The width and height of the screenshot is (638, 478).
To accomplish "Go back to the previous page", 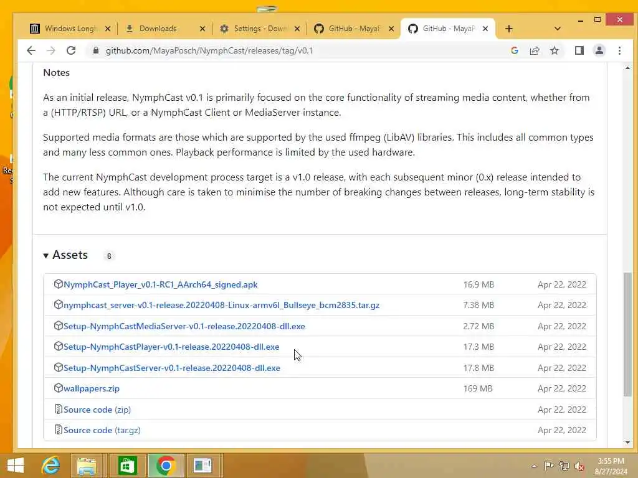I will click(x=31, y=50).
